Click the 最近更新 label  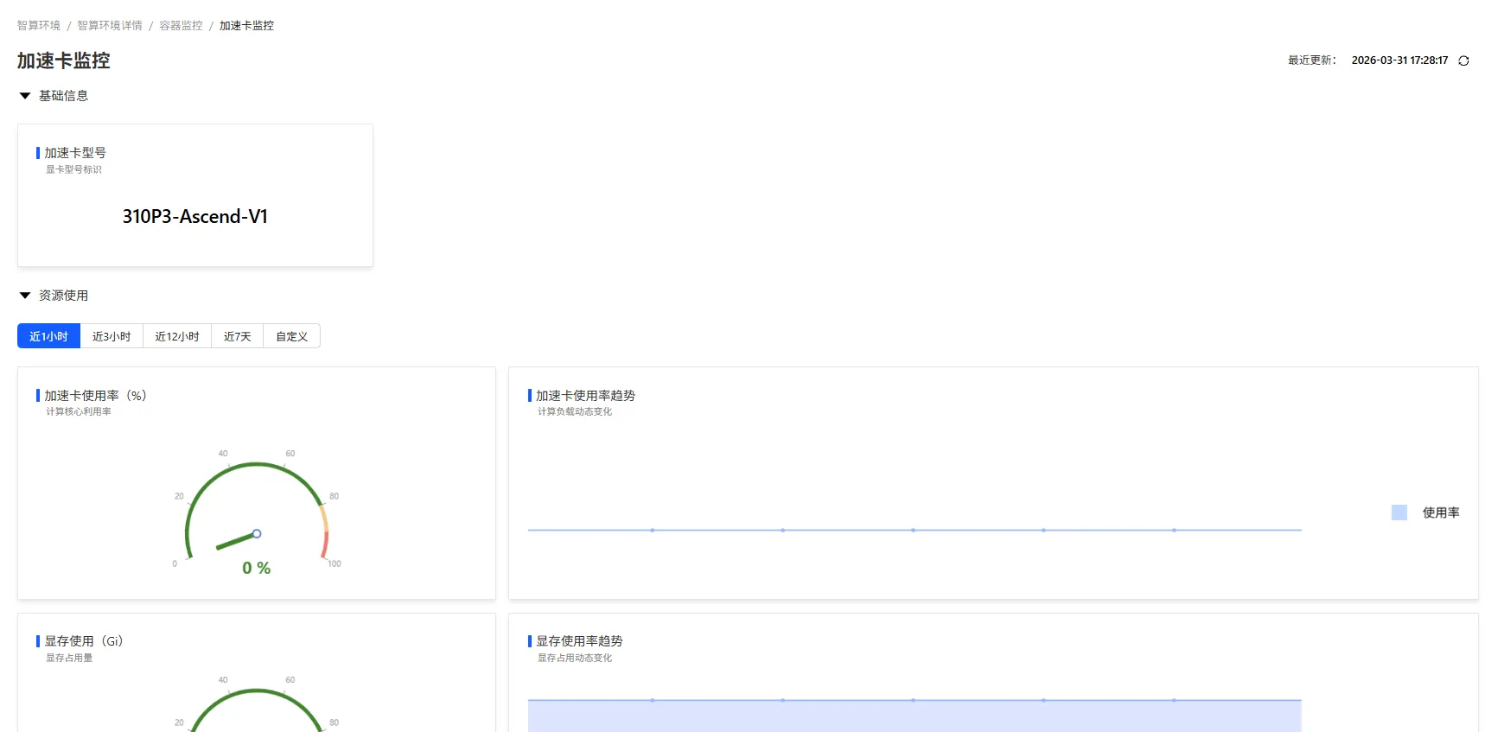tap(1311, 60)
